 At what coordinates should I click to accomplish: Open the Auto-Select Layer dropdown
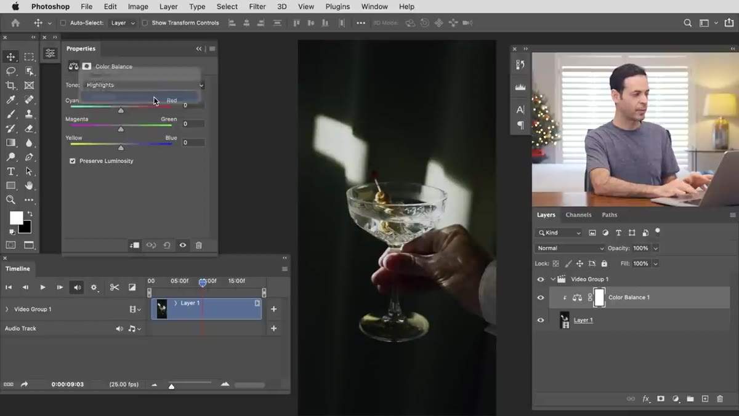[123, 23]
